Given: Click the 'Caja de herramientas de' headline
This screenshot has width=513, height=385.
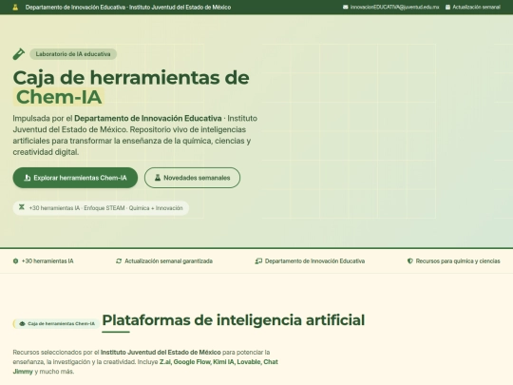Looking at the screenshot, I should click(x=131, y=78).
